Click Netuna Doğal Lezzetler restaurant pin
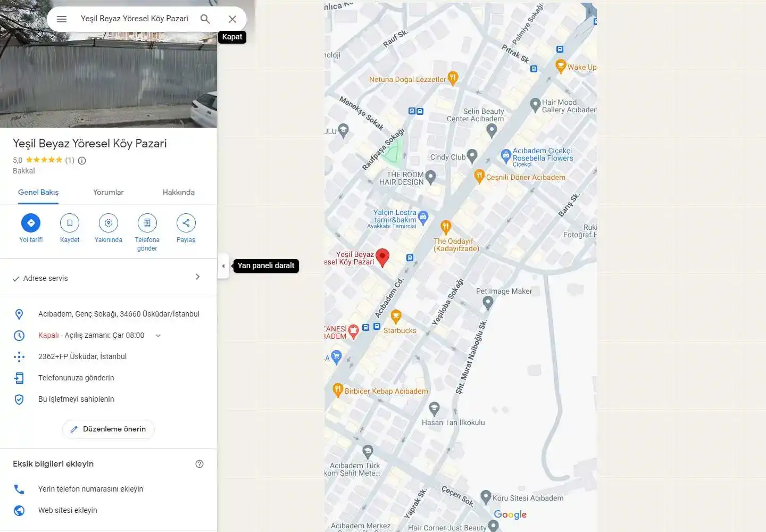The height and width of the screenshot is (532, 766). (x=453, y=78)
